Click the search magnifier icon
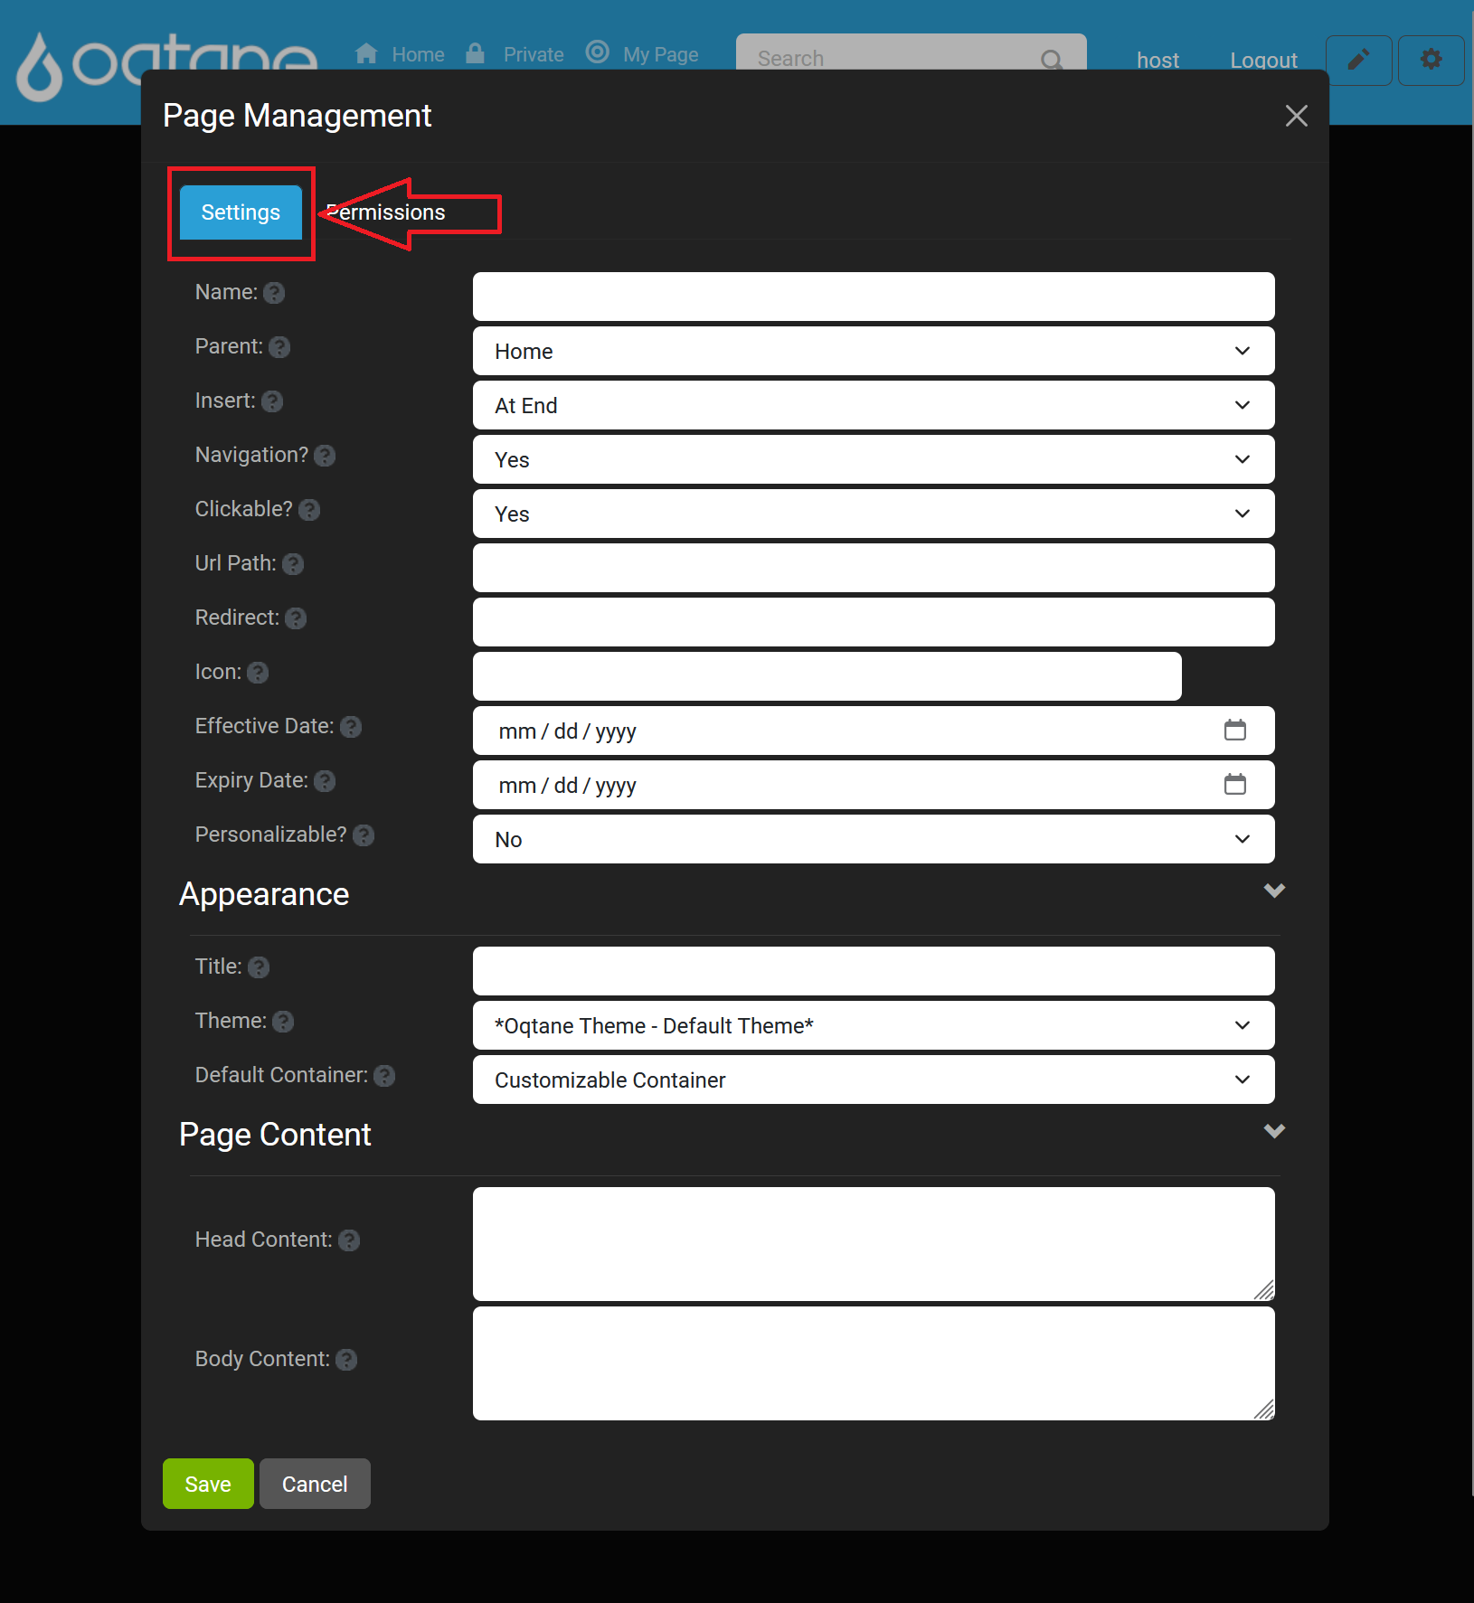The height and width of the screenshot is (1603, 1474). pyautogui.click(x=1051, y=60)
